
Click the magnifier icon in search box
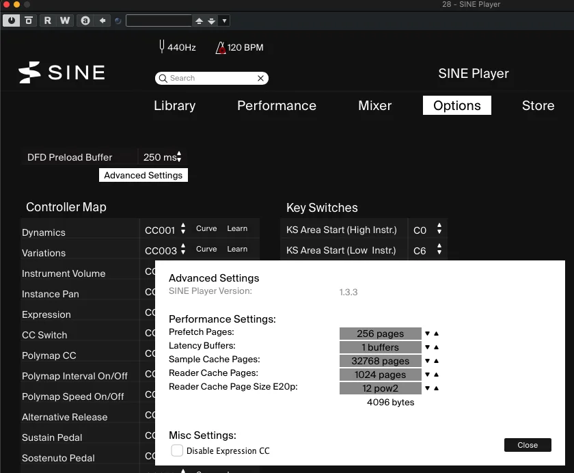click(x=163, y=79)
